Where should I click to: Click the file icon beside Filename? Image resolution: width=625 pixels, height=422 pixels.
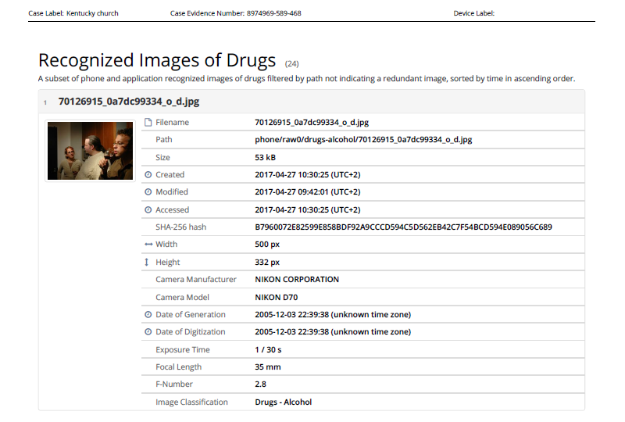(x=148, y=123)
